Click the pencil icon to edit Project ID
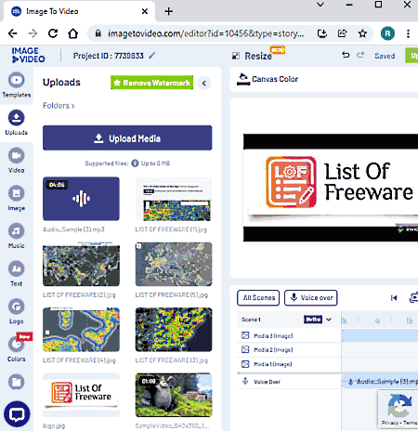 pyautogui.click(x=151, y=56)
